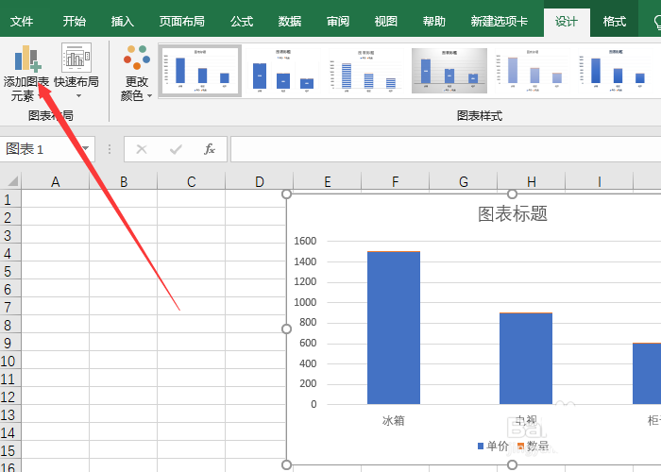Click into the formula bar input
Image resolution: width=661 pixels, height=472 pixels.
[446, 149]
